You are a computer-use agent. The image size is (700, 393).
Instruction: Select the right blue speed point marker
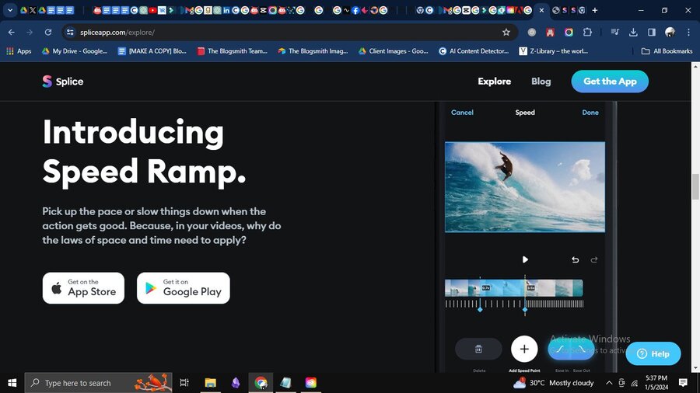(525, 309)
